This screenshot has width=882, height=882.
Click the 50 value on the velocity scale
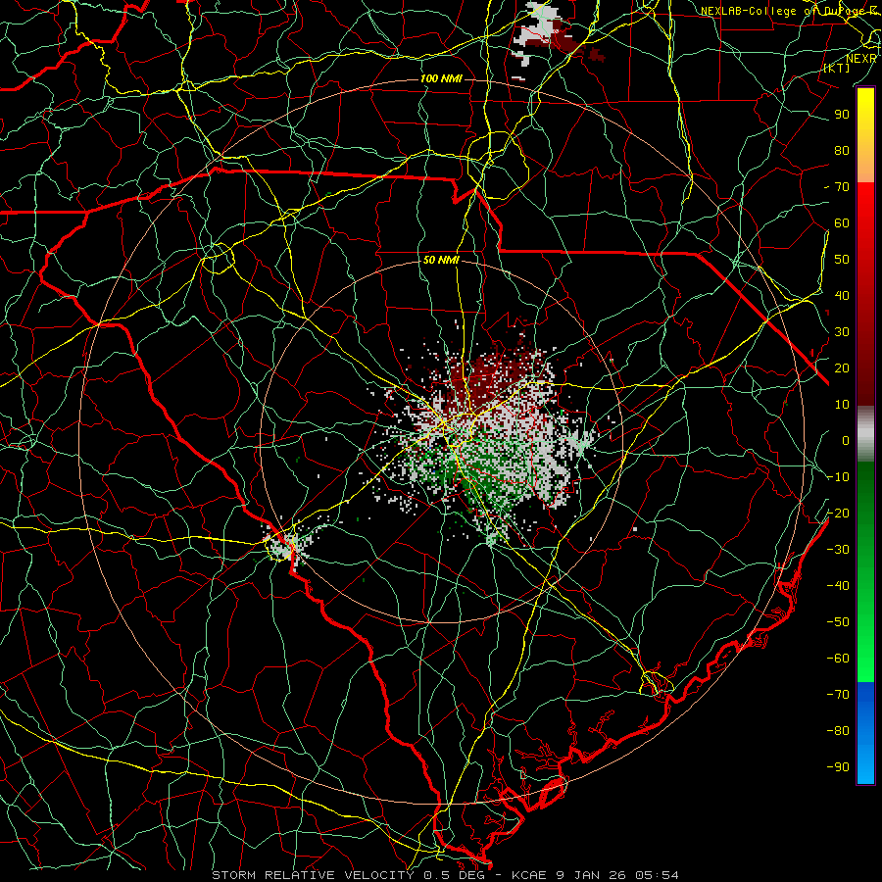click(842, 260)
